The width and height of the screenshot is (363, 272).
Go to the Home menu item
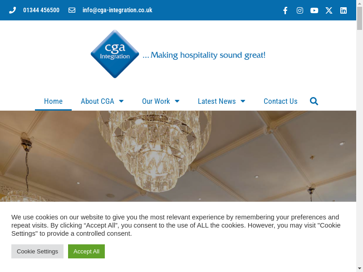[53, 101]
